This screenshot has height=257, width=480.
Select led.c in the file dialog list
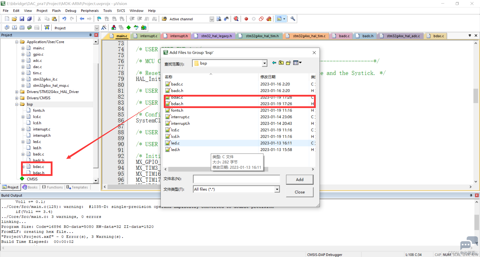175,143
